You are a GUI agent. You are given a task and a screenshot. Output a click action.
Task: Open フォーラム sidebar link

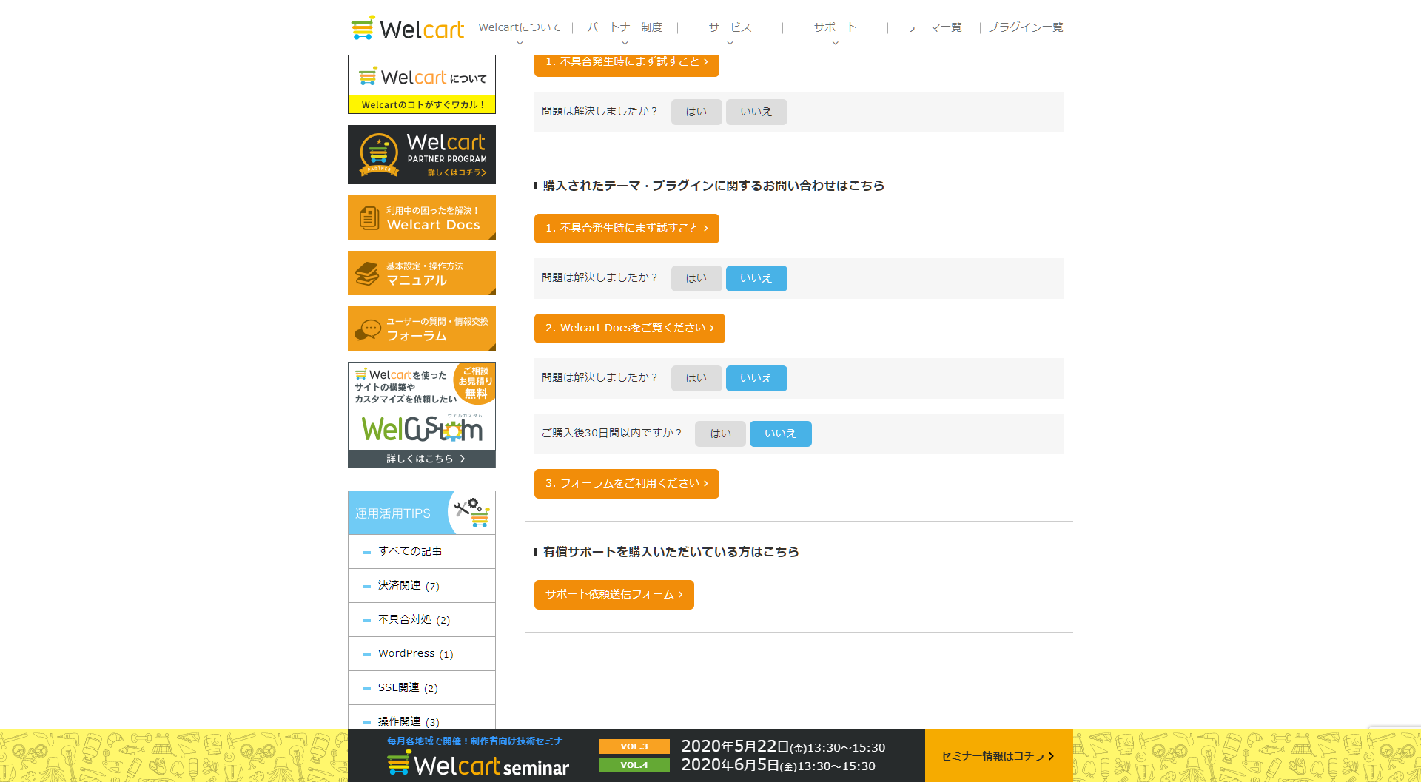[x=422, y=328]
